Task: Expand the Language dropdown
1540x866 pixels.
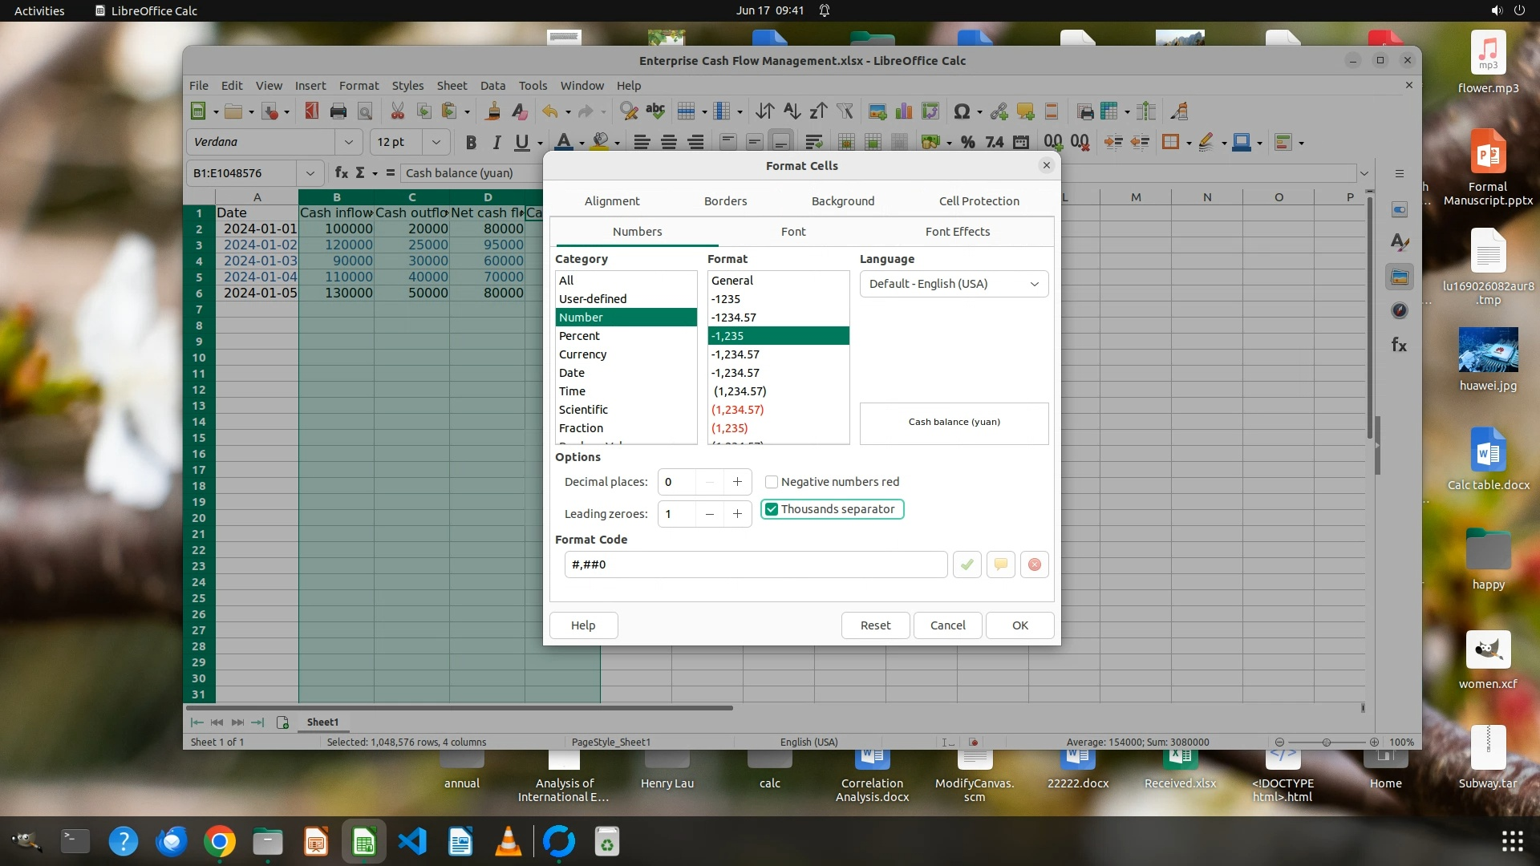Action: [1034, 284]
